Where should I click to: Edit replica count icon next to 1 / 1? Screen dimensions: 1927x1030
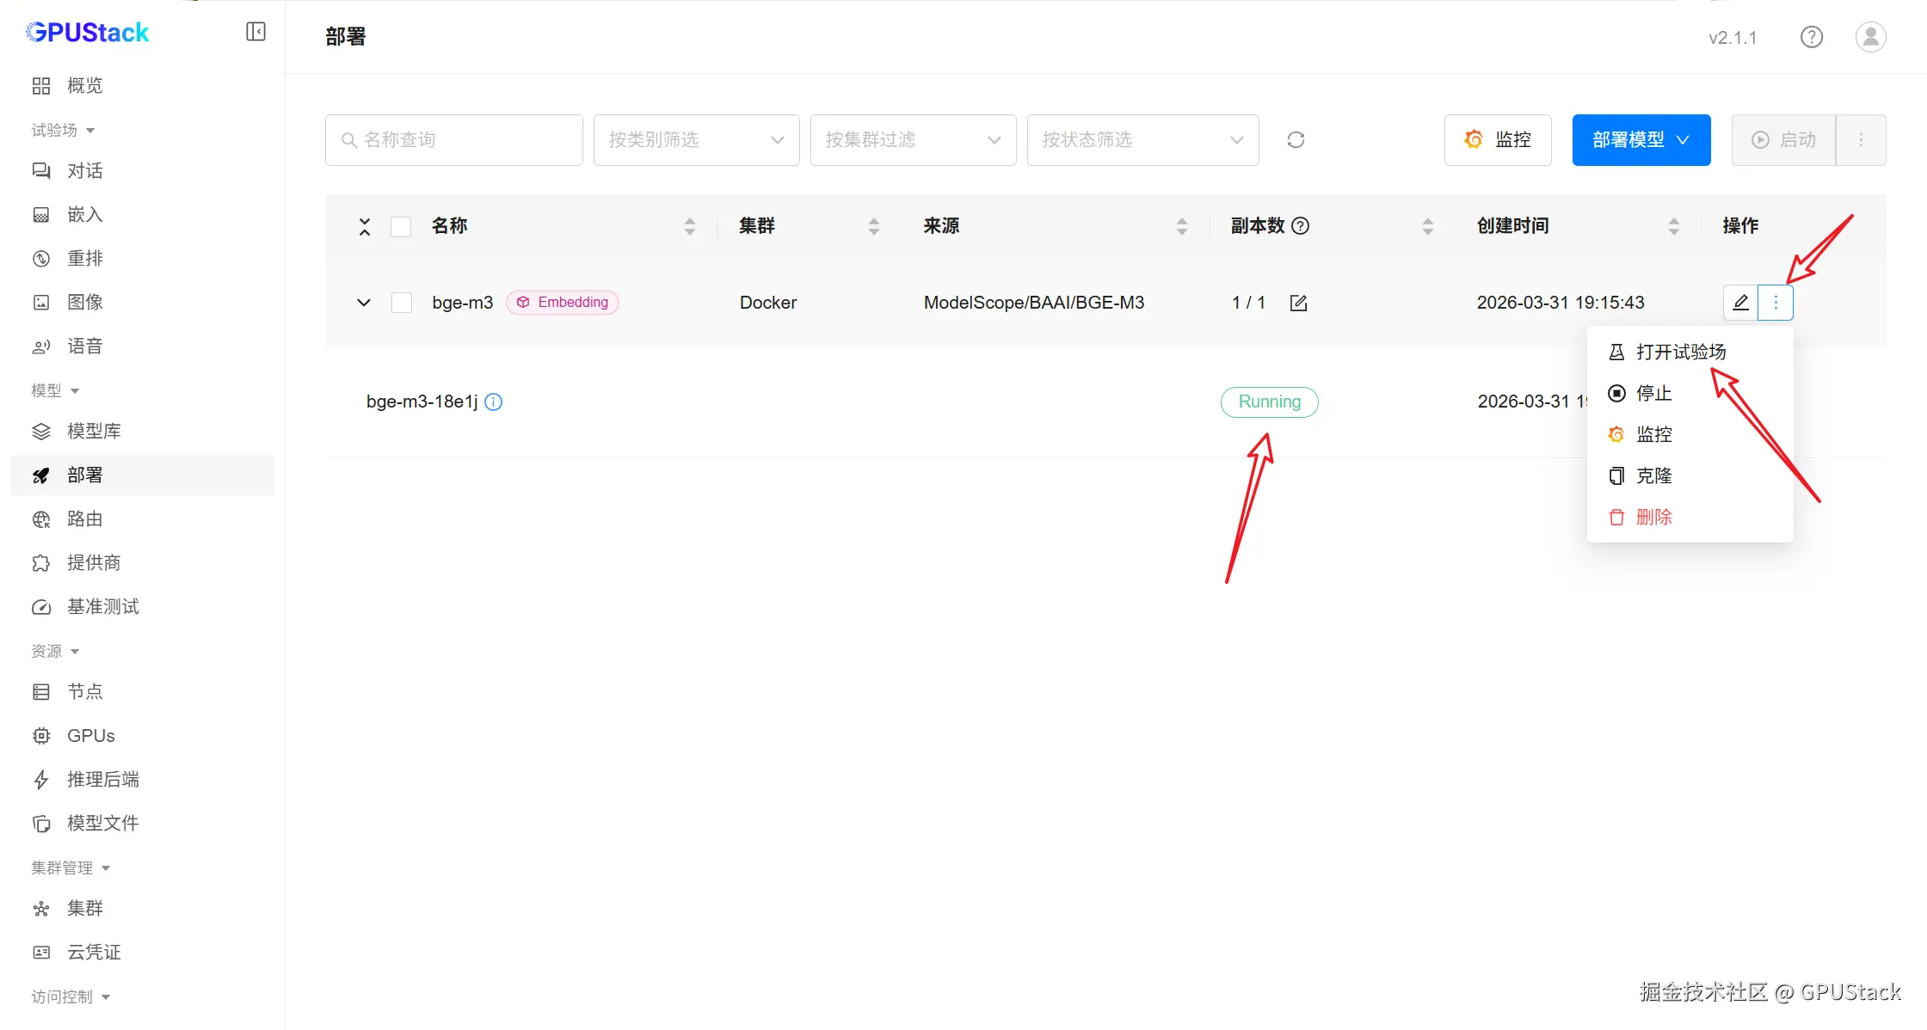point(1298,303)
